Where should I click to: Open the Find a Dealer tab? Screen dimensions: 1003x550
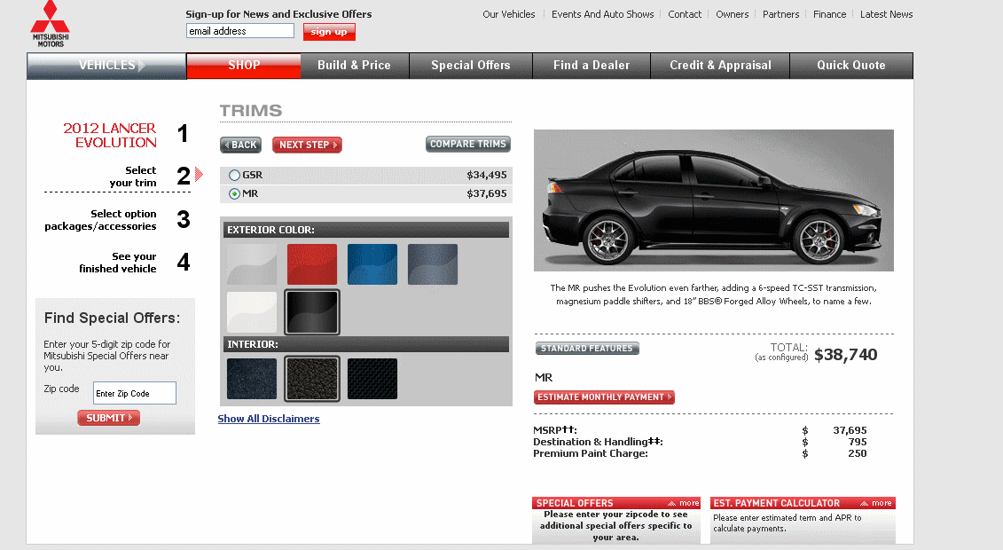592,66
